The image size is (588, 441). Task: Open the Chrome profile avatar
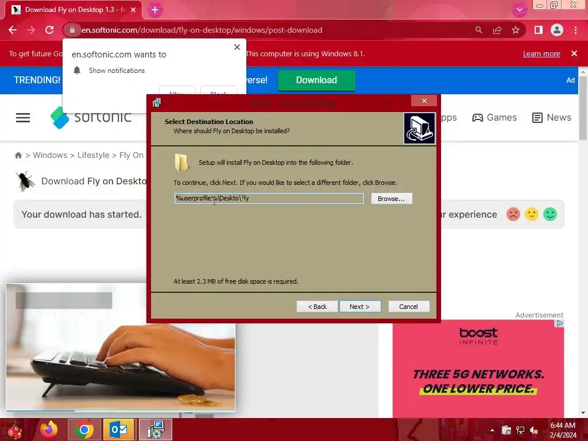pyautogui.click(x=557, y=30)
